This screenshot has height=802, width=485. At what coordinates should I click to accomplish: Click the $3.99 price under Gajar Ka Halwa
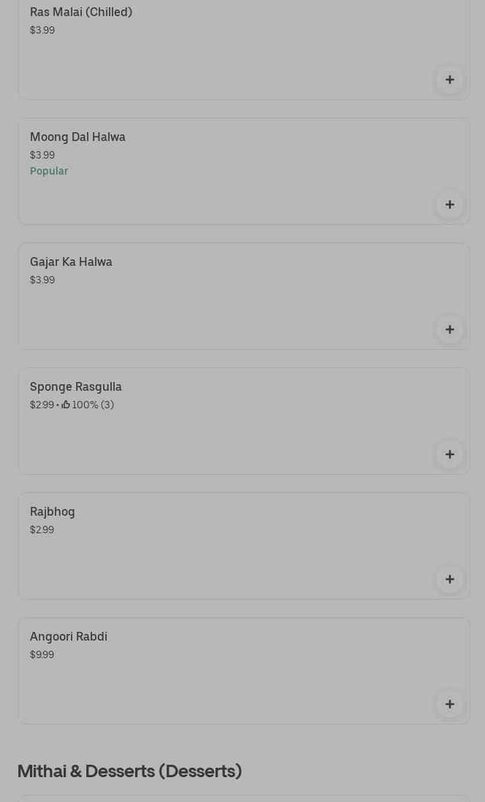pyautogui.click(x=42, y=280)
